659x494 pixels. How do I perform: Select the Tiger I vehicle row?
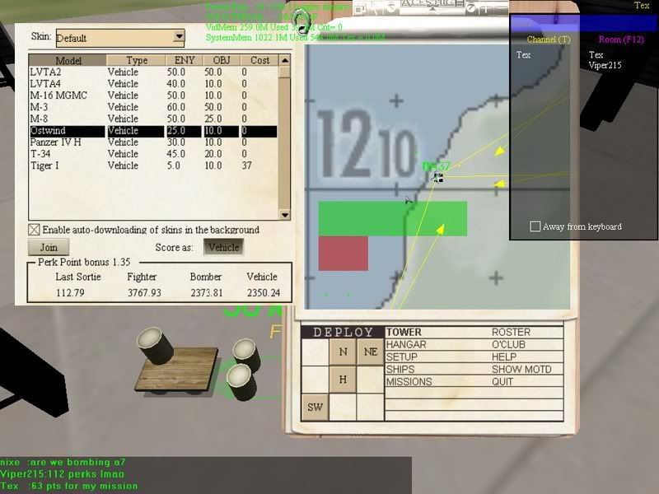tap(153, 165)
